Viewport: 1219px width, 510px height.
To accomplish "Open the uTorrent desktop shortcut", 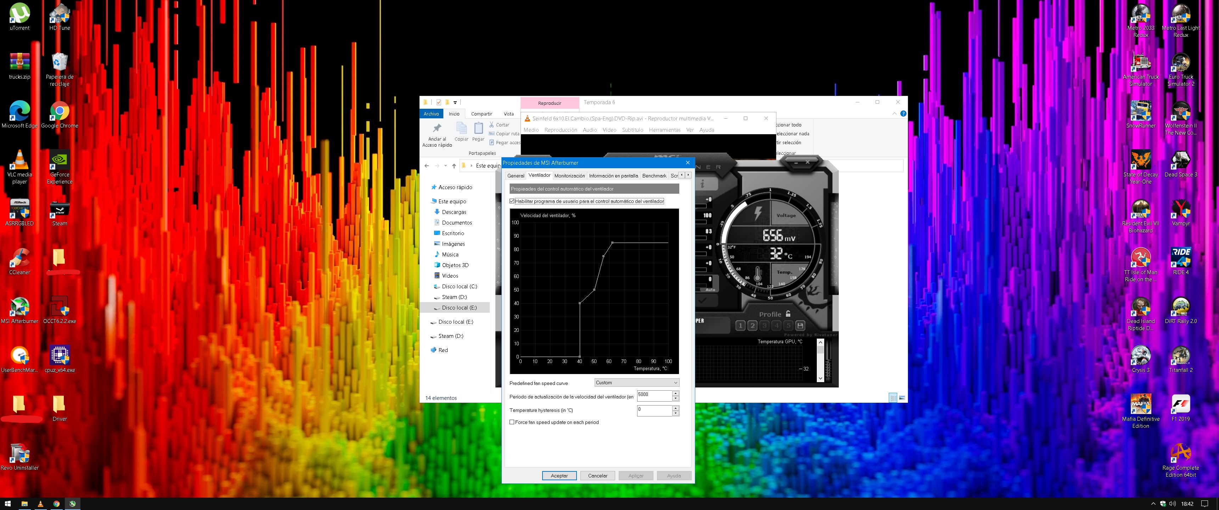I will pos(19,17).
